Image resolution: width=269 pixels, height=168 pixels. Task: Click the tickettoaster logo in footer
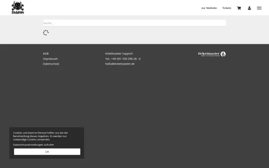(212, 54)
